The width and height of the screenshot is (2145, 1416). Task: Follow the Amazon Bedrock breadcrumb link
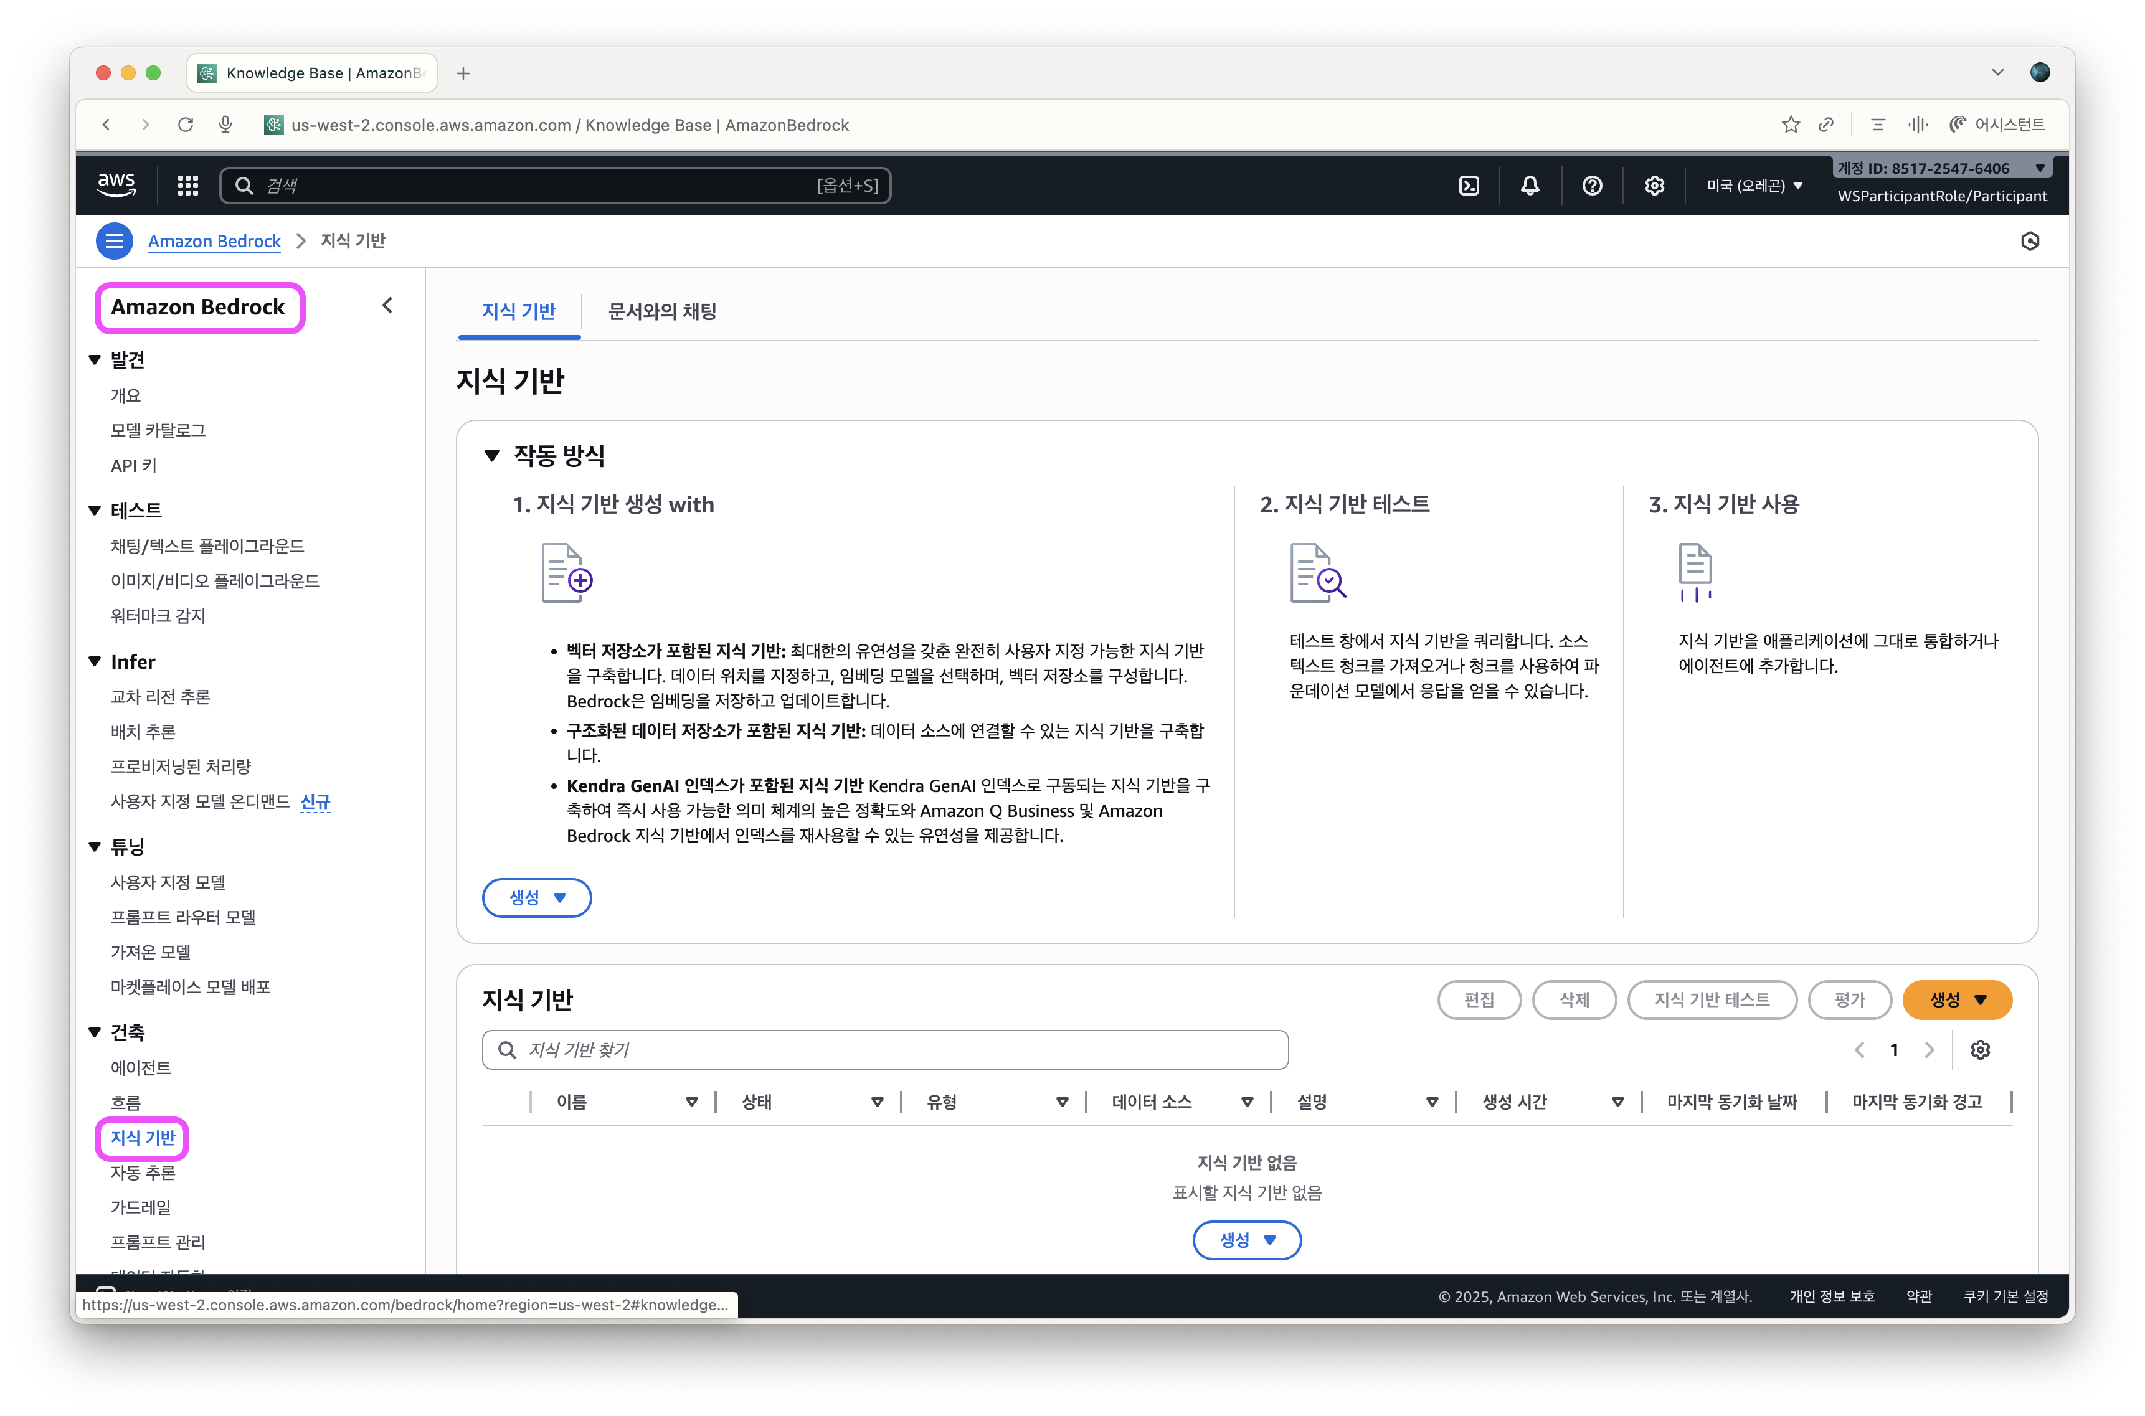[x=214, y=241]
